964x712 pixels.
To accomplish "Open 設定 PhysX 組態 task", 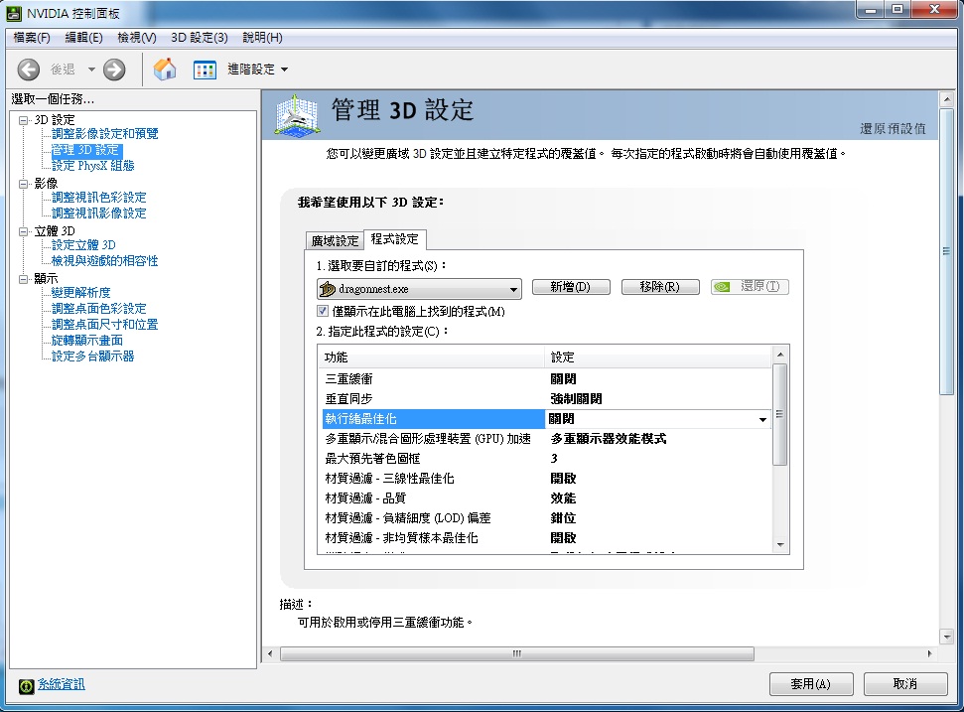I will pos(93,166).
